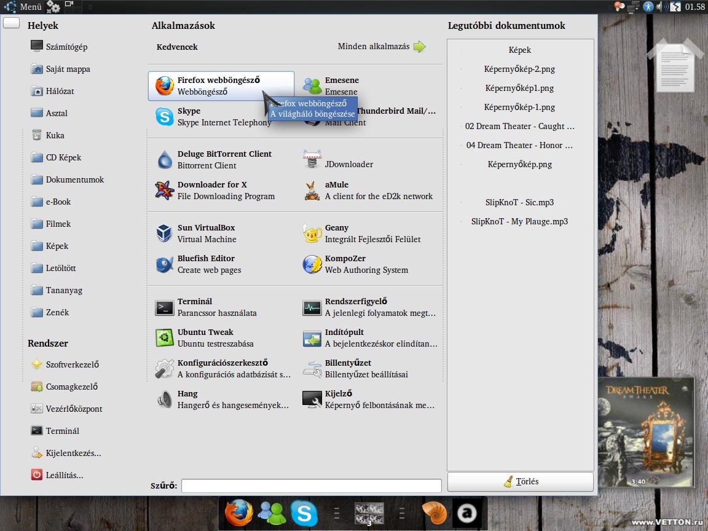Image resolution: width=708 pixels, height=531 pixels.
Task: Click the accessibility icon in the top panel
Action: click(x=648, y=7)
